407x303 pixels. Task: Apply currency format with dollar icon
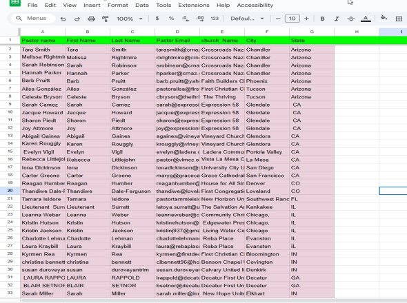[x=157, y=19]
